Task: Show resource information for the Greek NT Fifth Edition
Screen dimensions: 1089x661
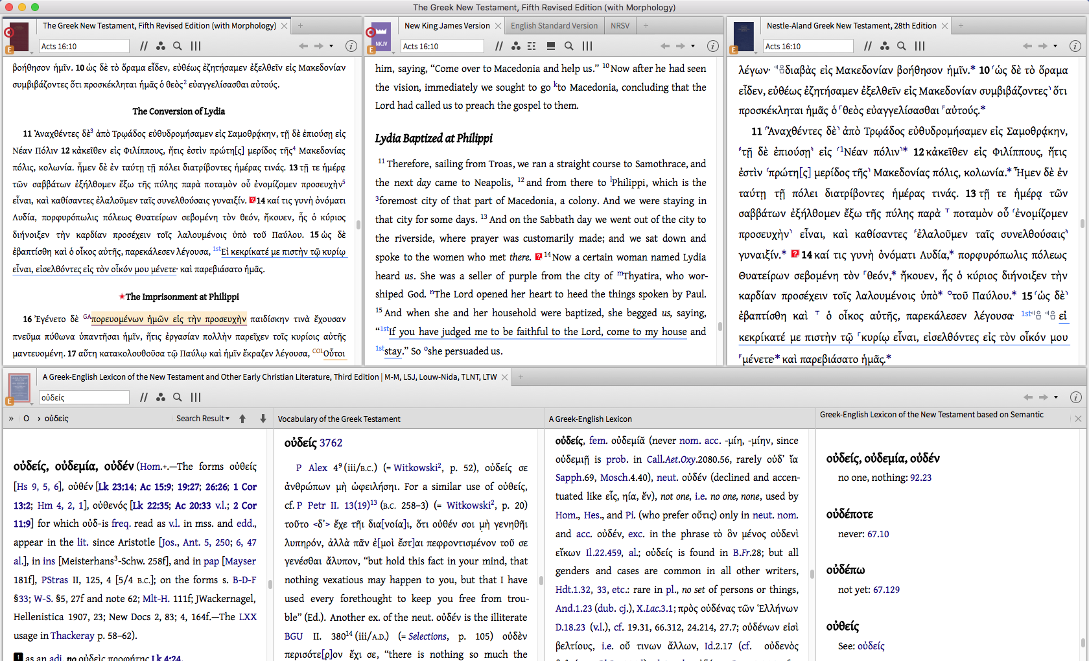Action: (351, 46)
